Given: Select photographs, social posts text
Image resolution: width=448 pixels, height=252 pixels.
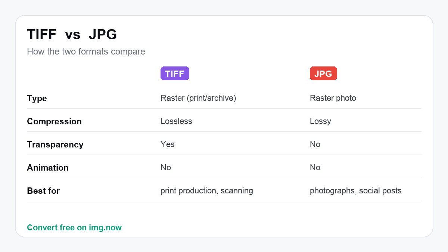Looking at the screenshot, I should point(356,191).
